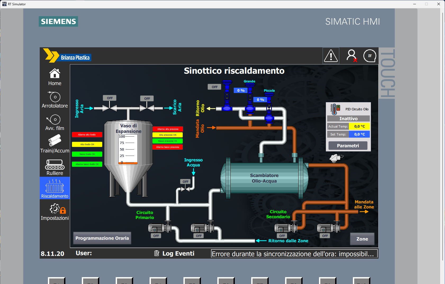
Task: Toggle OFF state of Scarico Aria valve
Action: coord(147,99)
